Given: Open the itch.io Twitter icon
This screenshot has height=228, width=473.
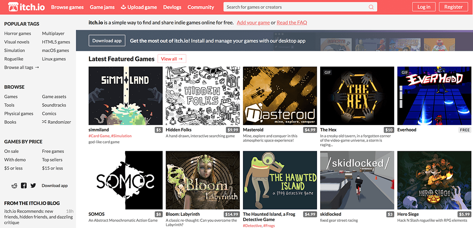Looking at the screenshot, I should coord(33,186).
